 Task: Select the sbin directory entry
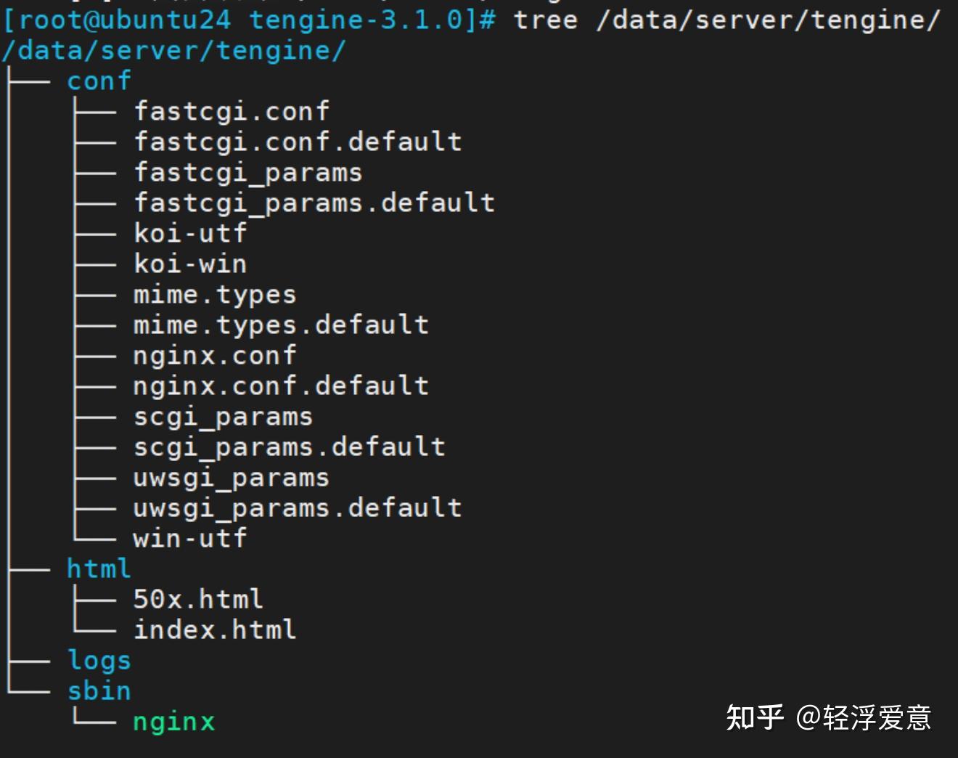[99, 690]
